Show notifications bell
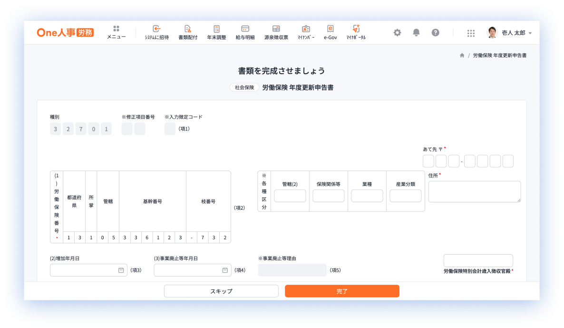The height and width of the screenshot is (328, 564). pos(416,33)
